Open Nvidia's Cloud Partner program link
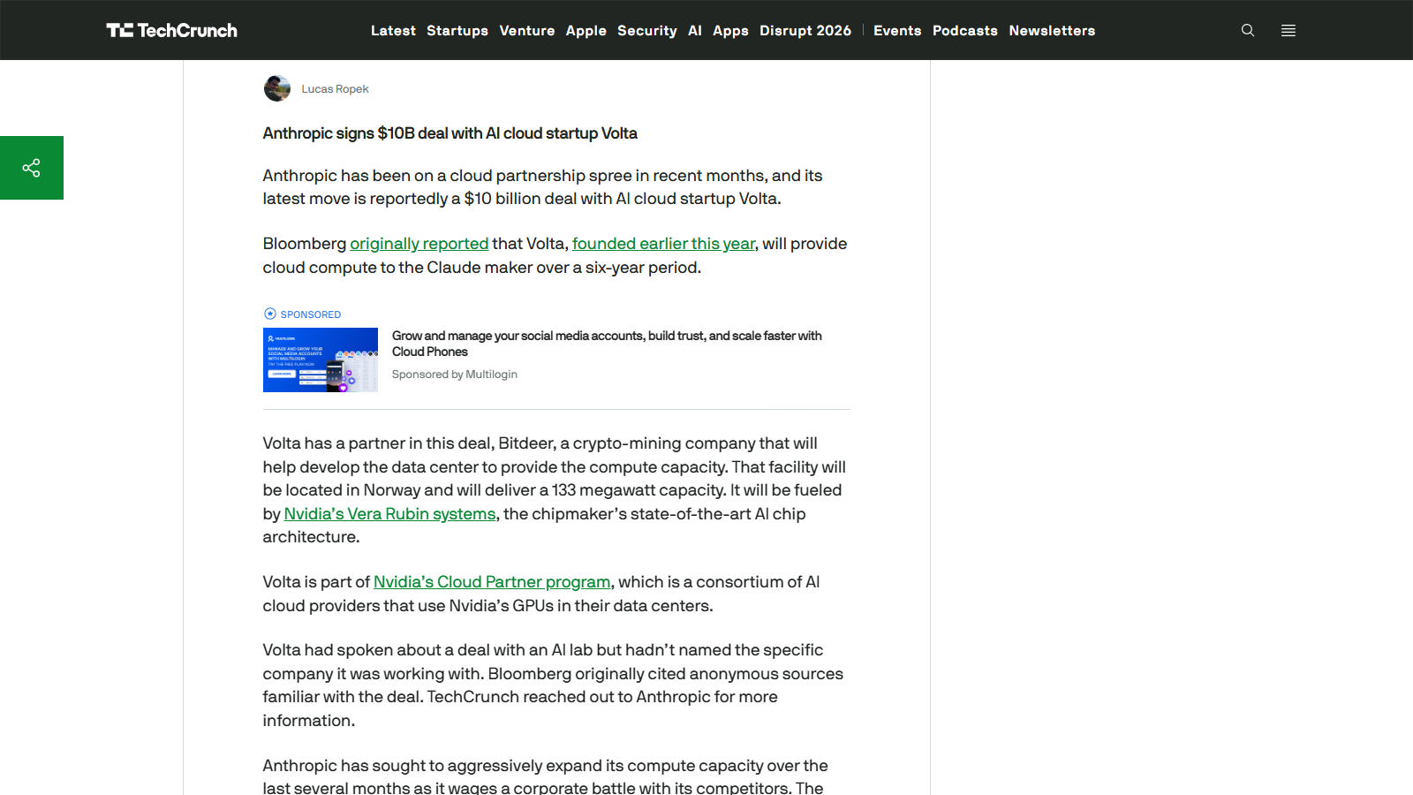The height and width of the screenshot is (795, 1413). [x=492, y=582]
